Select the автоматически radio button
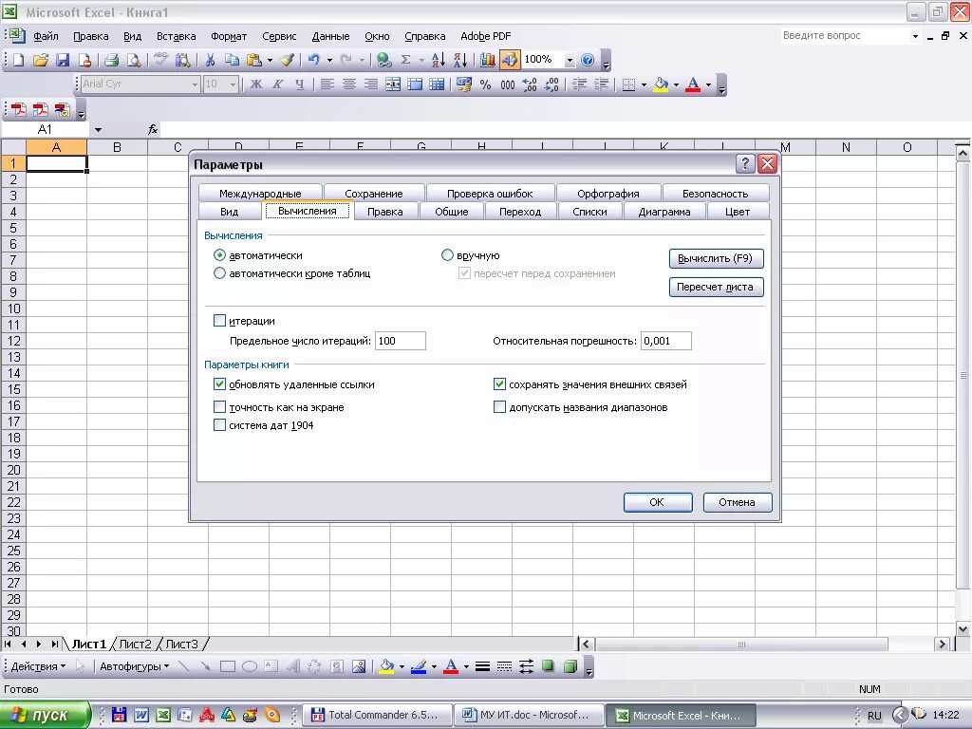The width and height of the screenshot is (972, 729). (219, 255)
